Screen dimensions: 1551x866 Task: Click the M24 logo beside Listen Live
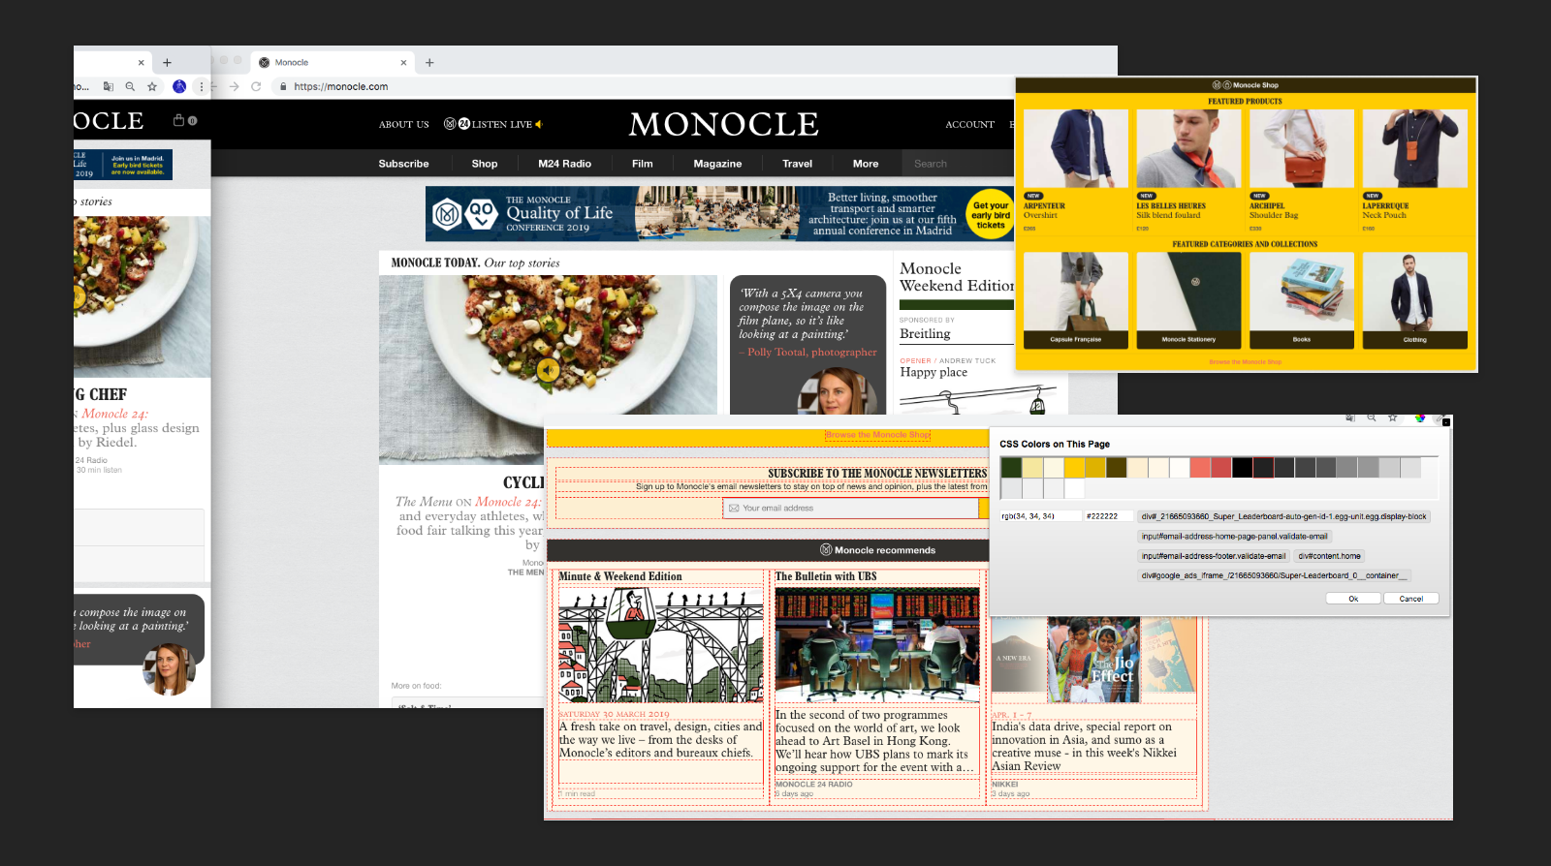[x=457, y=124]
